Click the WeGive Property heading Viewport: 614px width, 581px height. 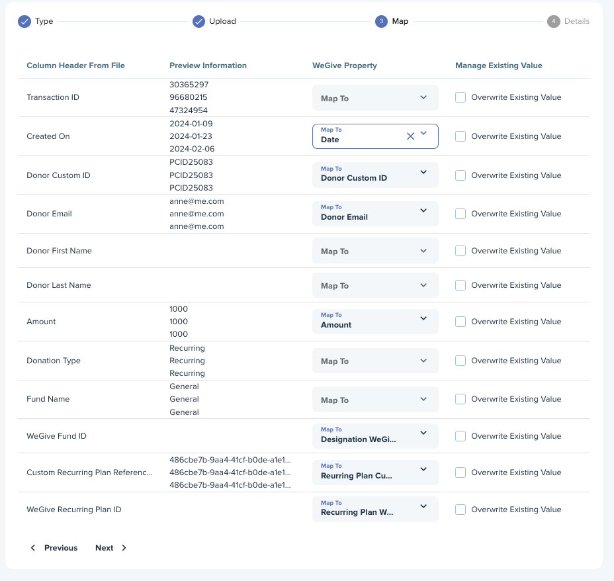[x=345, y=66]
